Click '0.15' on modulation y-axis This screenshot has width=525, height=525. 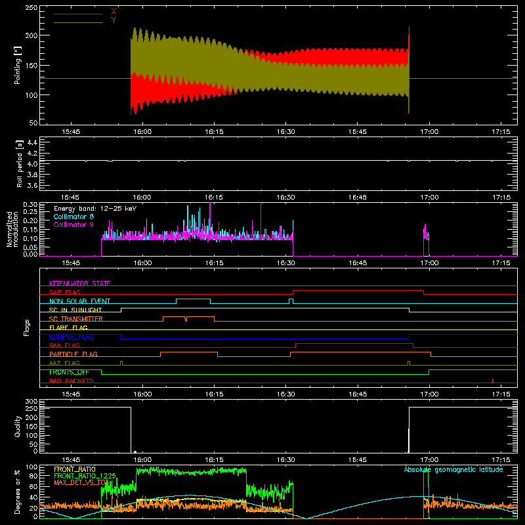(x=30, y=230)
